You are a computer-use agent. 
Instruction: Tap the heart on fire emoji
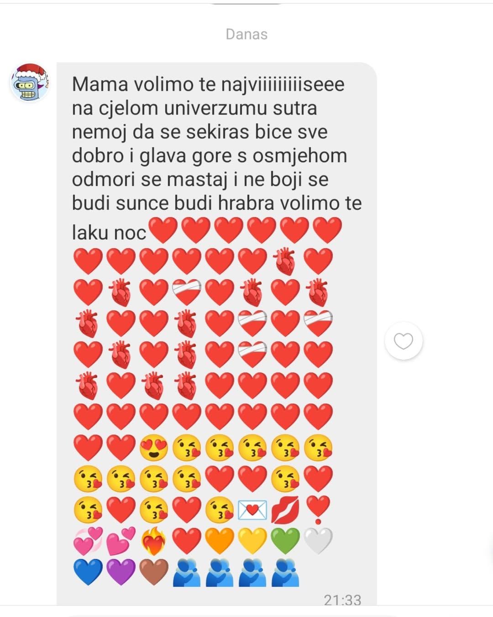pyautogui.click(x=154, y=541)
